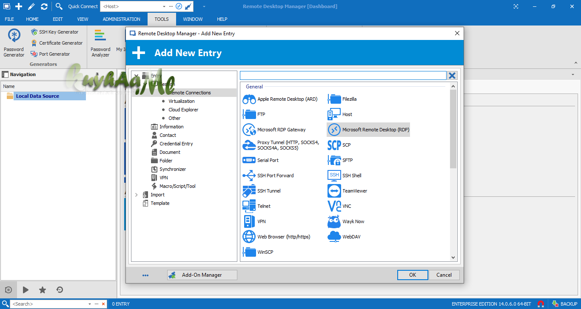The width and height of the screenshot is (581, 309).
Task: Click the favorites star icon in Navigation
Action: point(43,290)
